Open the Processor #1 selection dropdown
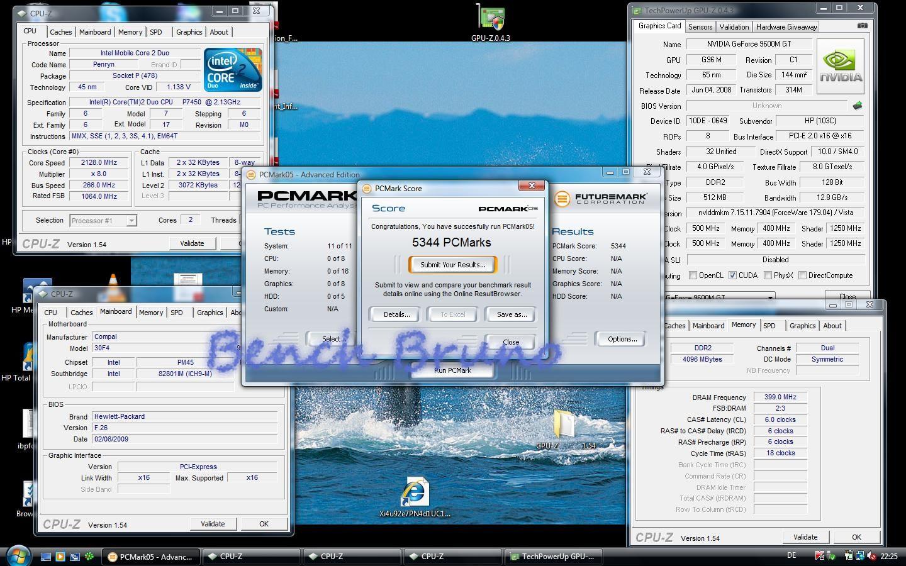 pos(103,221)
